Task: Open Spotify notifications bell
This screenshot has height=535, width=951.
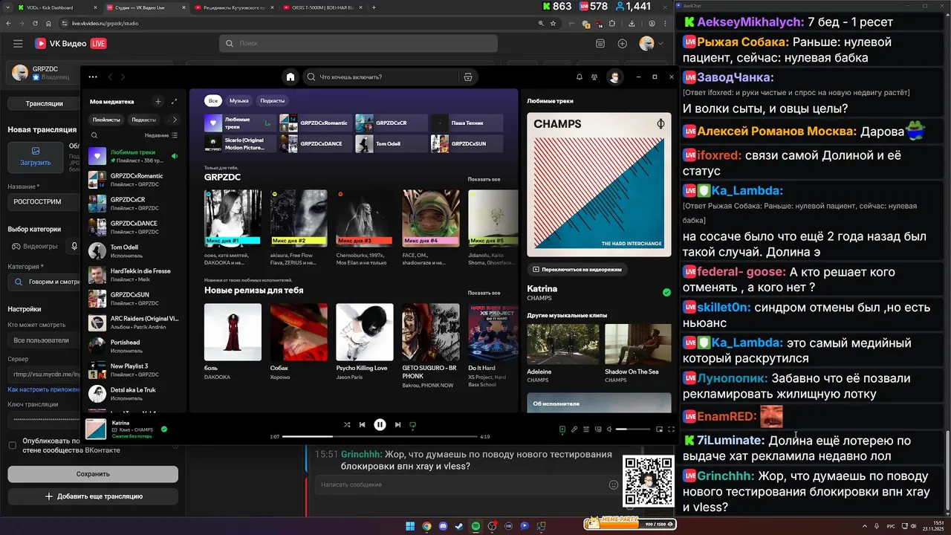Action: click(580, 77)
